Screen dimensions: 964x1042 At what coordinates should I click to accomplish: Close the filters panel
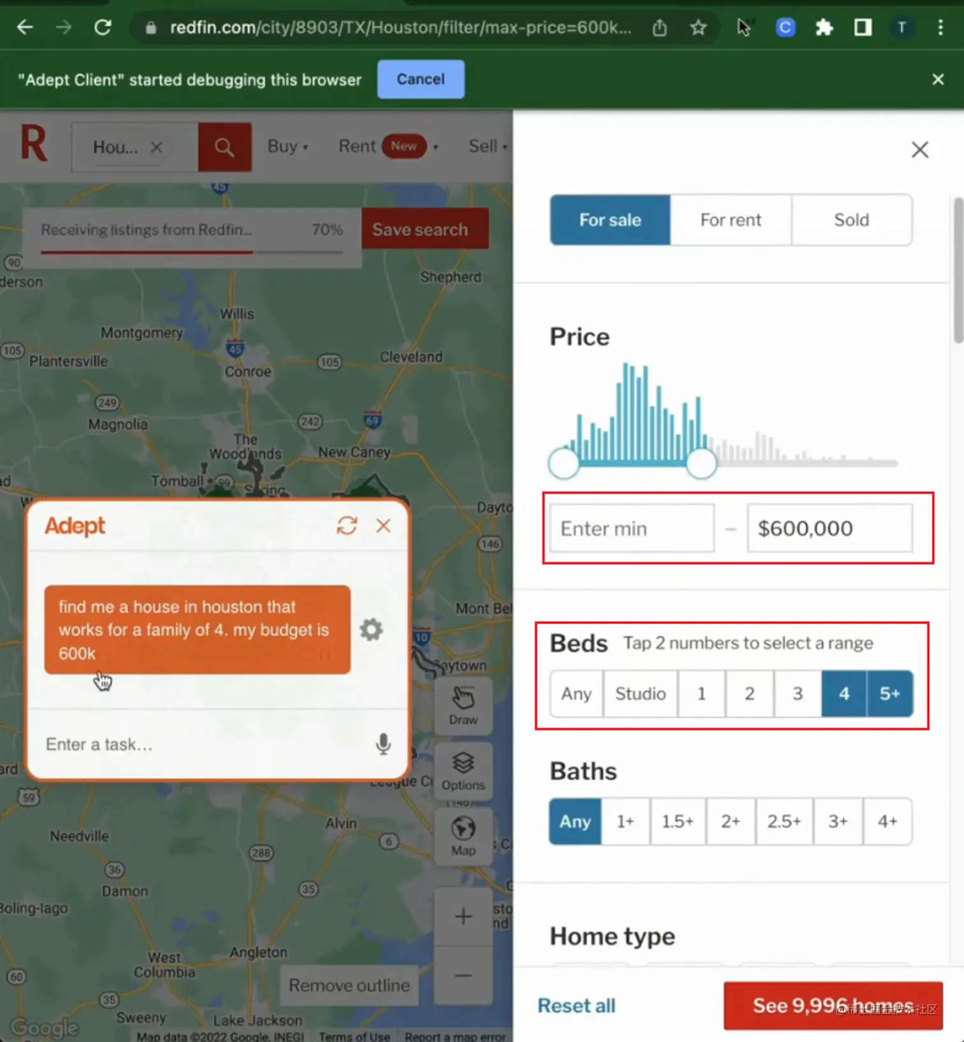coord(920,150)
